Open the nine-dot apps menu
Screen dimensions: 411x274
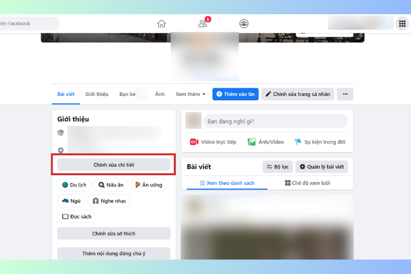pos(402,24)
